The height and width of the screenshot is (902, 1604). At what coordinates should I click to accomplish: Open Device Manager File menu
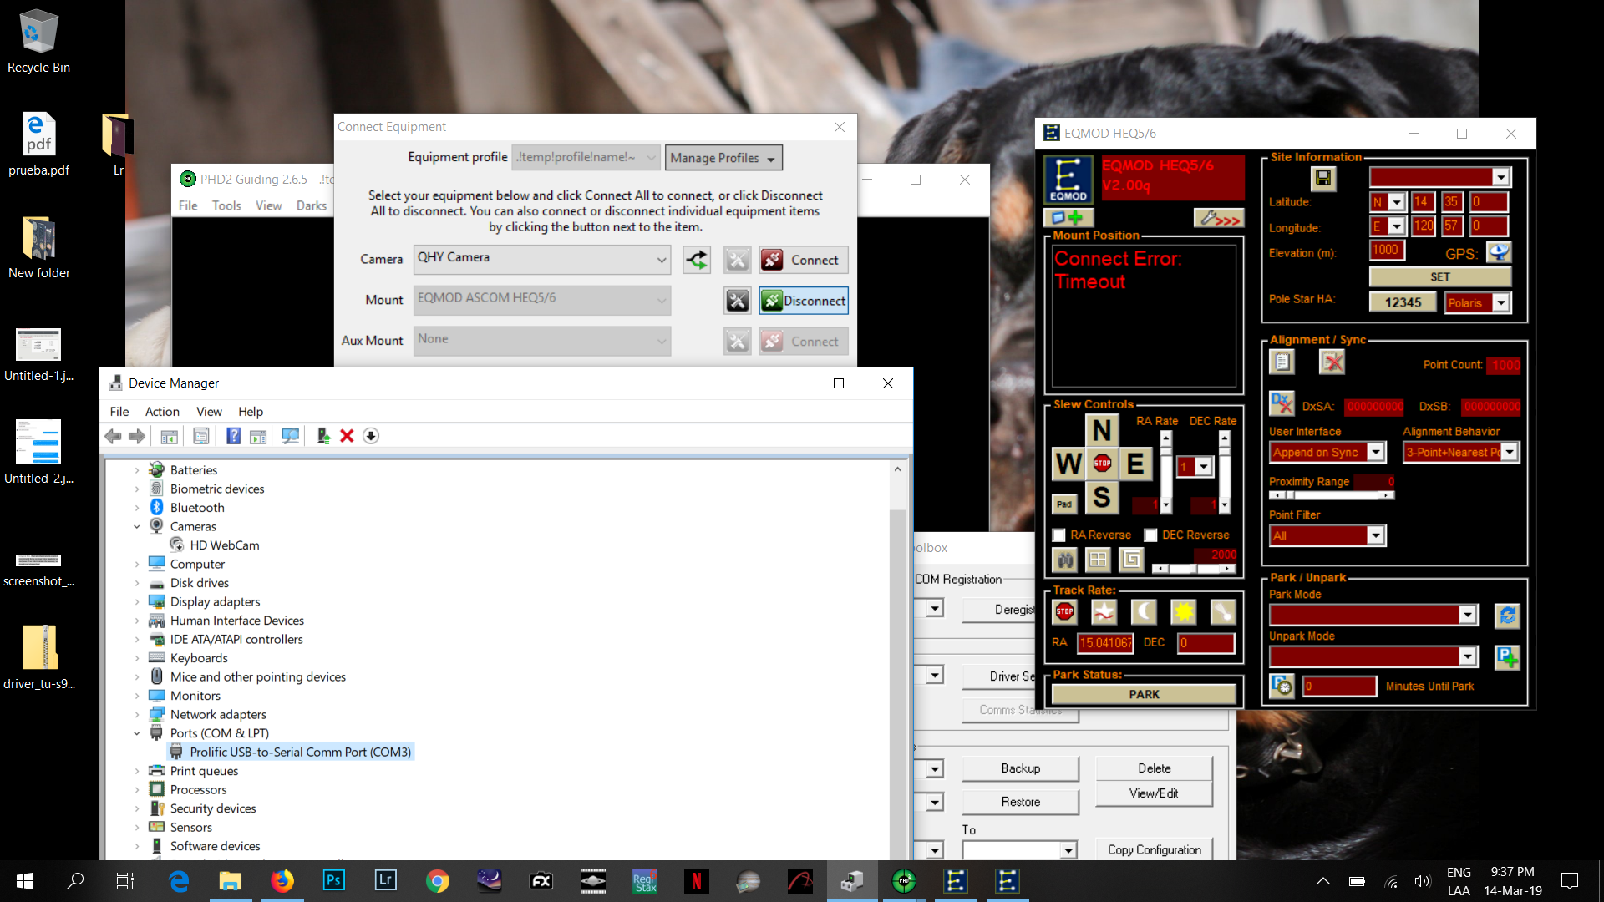(119, 412)
